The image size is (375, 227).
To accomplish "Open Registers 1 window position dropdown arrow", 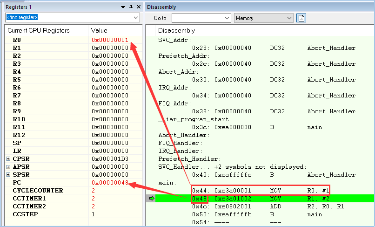I will click(x=123, y=7).
